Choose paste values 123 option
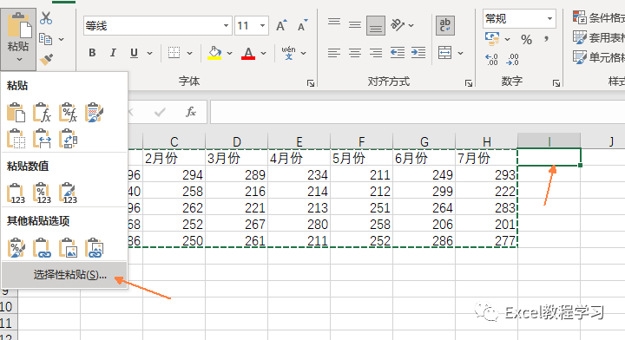Viewport: 625px width, 340px height. [x=16, y=193]
